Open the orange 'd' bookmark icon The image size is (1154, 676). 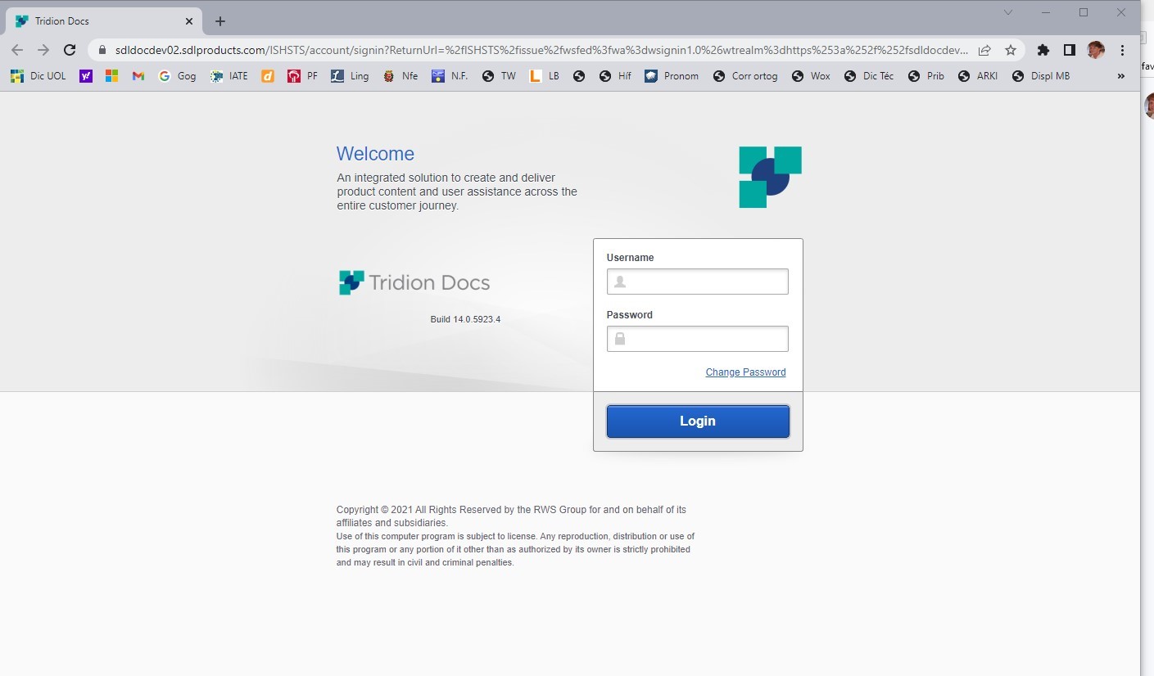coord(268,76)
